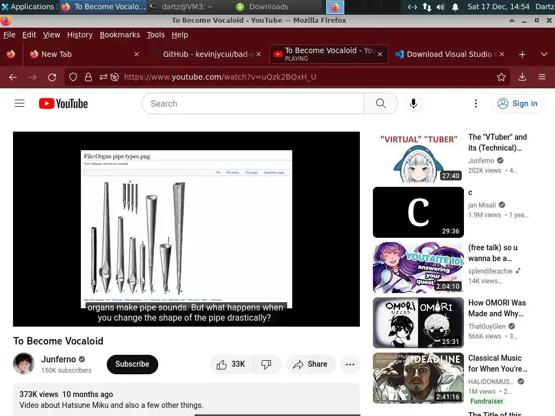Subscribe to Junferno channel
This screenshot has width=555, height=416.
[132, 364]
